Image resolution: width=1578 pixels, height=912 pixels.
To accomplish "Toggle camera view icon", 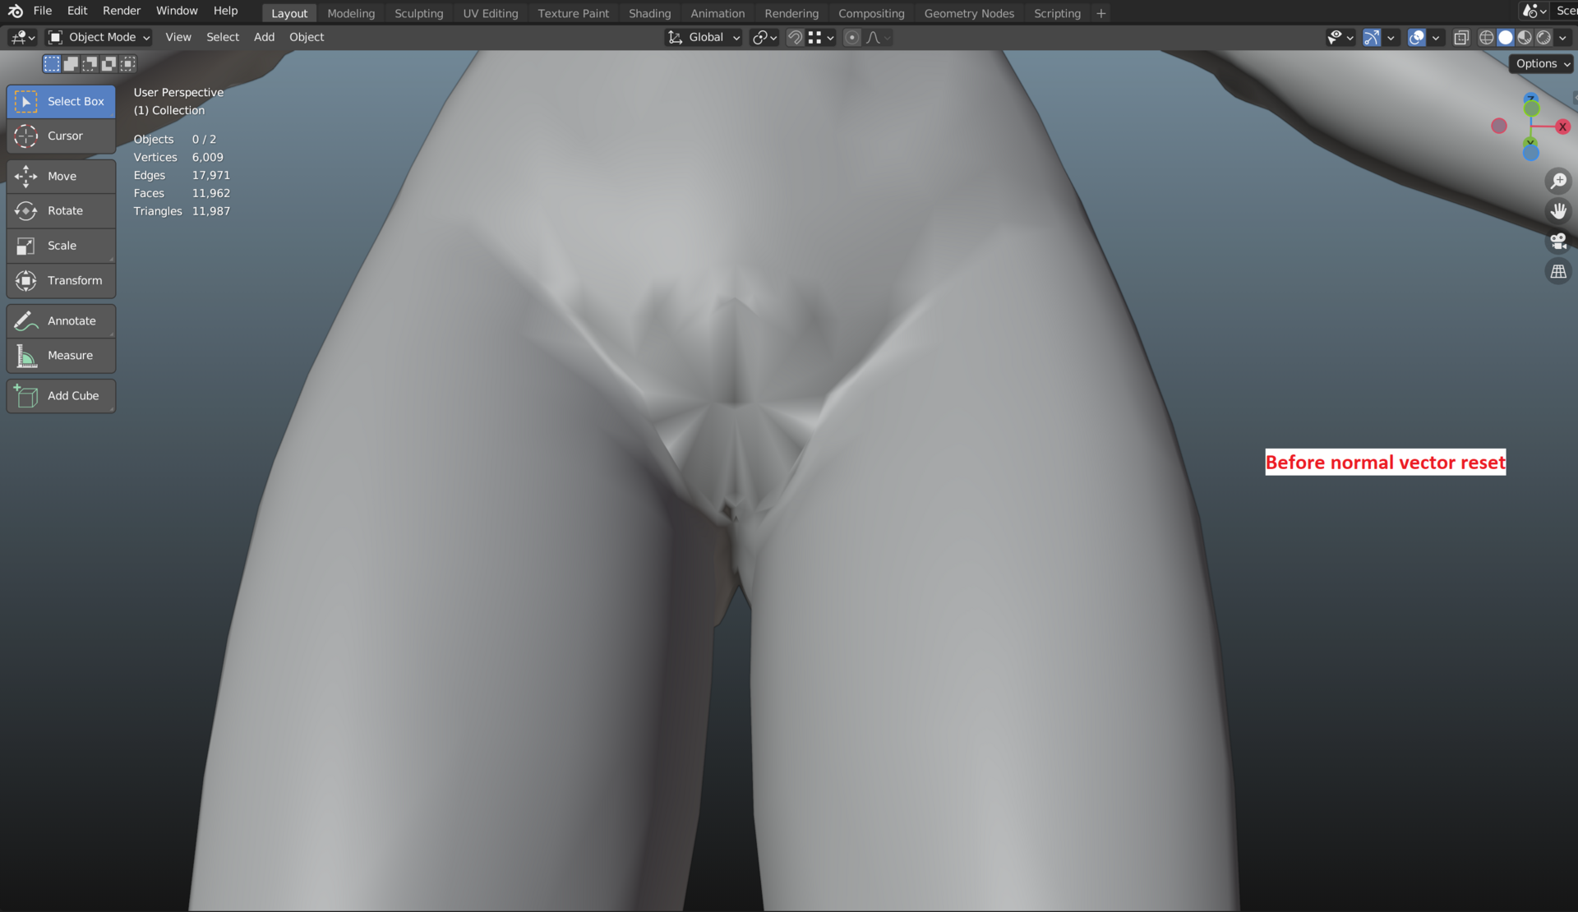I will [x=1558, y=242].
